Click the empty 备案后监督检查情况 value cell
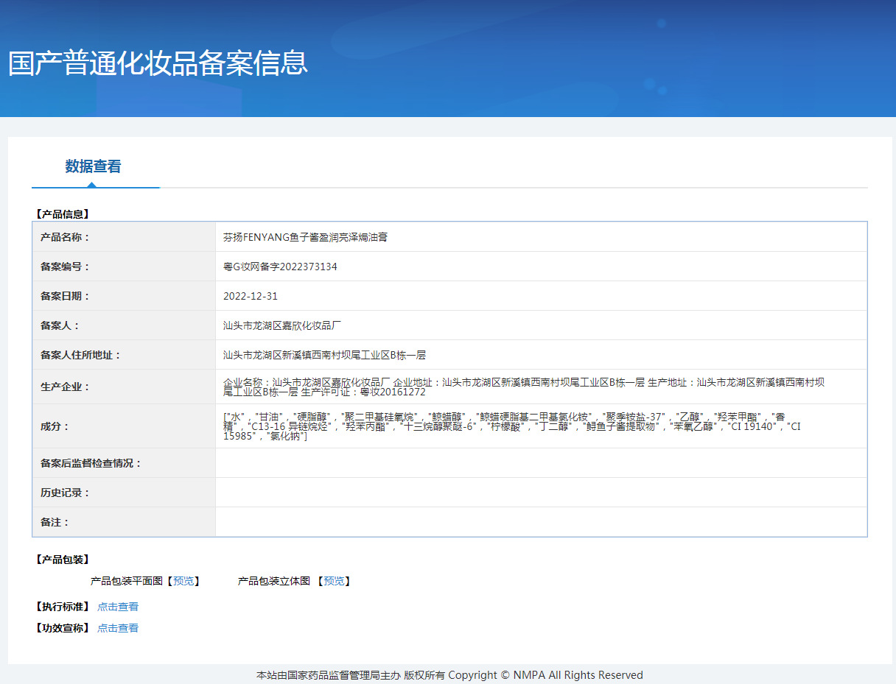The width and height of the screenshot is (896, 684). (x=541, y=463)
